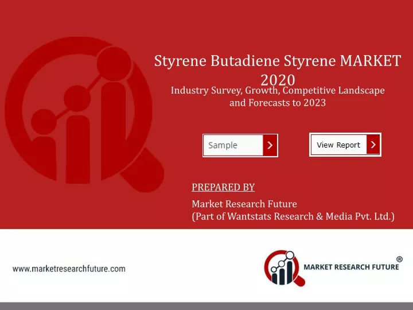Click Wantstats Research & Media Pvt. Ltd. line
Image resolution: width=413 pixels, height=310 pixels.
point(293,216)
